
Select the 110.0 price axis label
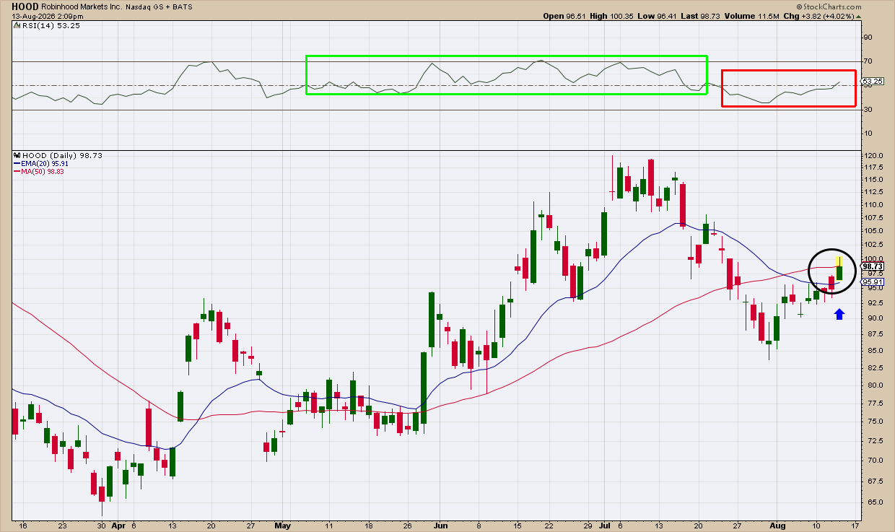click(873, 205)
